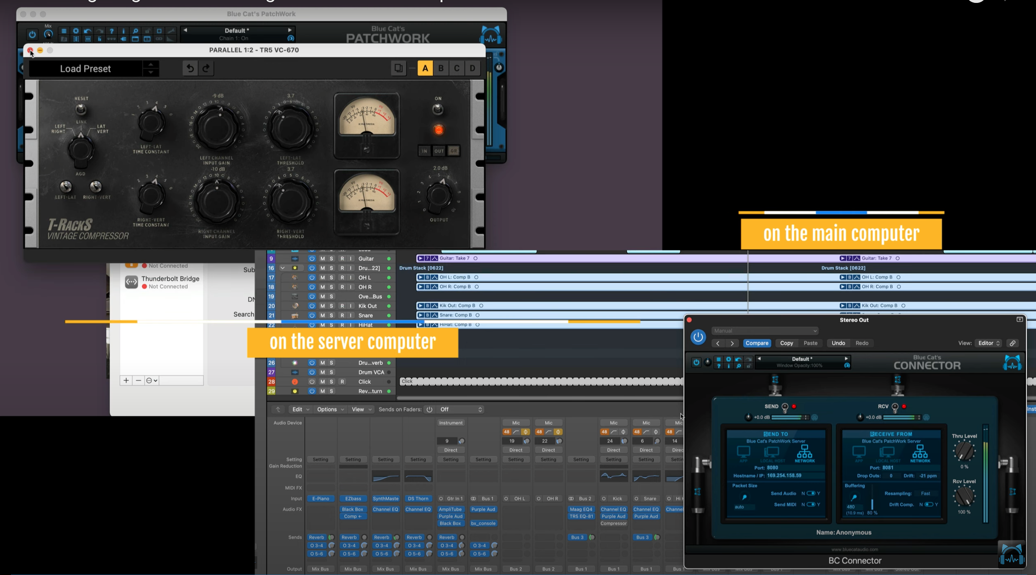Click the Undo button in Stereo Out

838,343
